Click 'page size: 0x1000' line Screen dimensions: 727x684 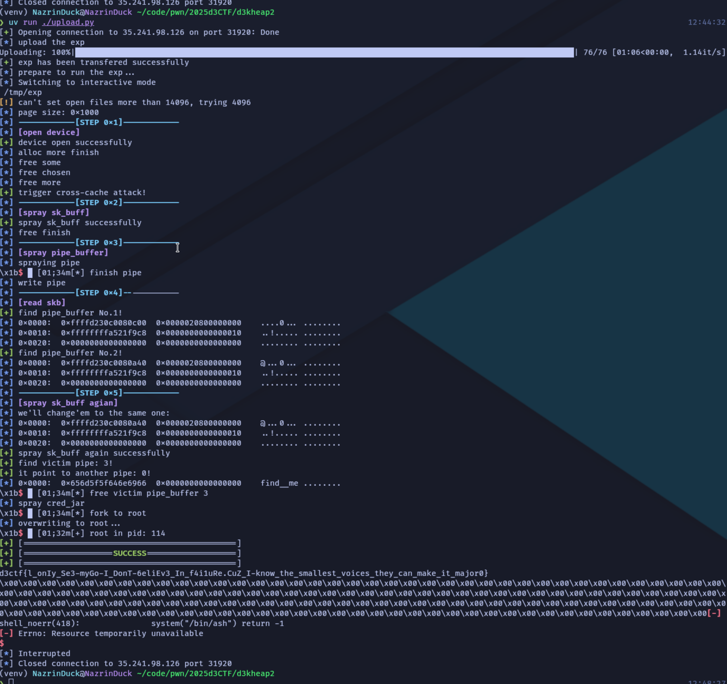coord(59,113)
